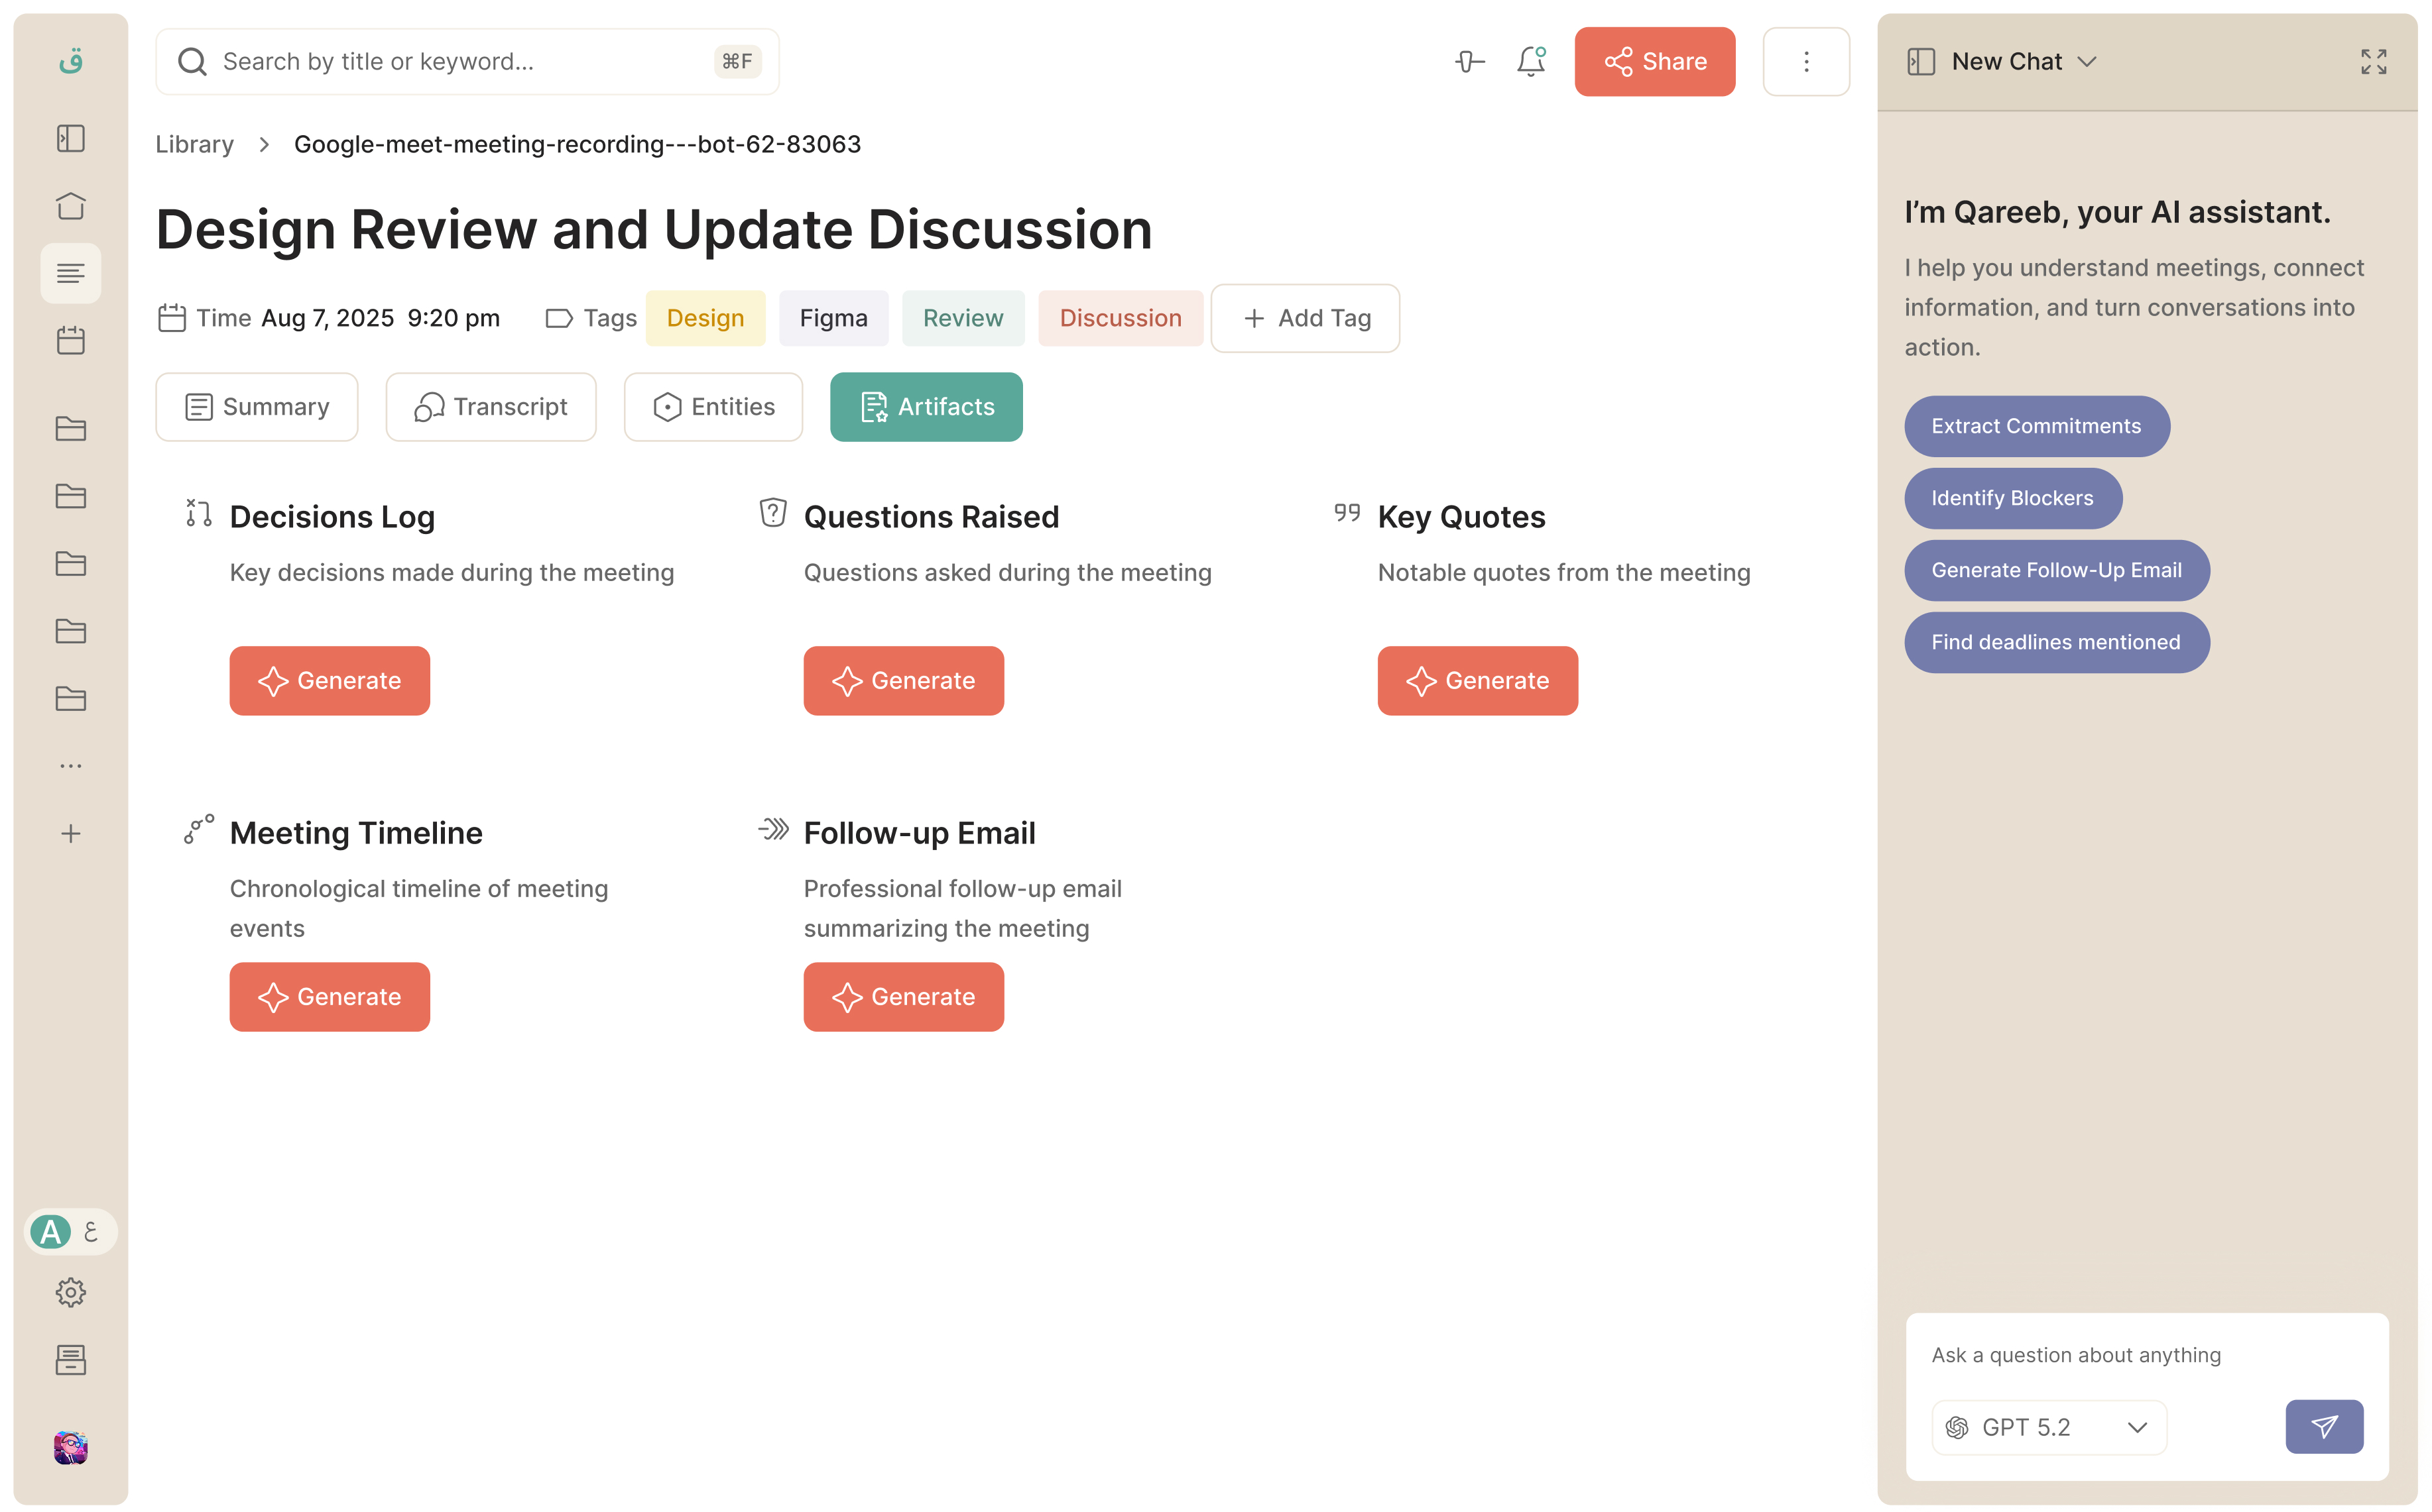The width and height of the screenshot is (2432, 1512).
Task: Select the Figma tag
Action: pos(833,318)
